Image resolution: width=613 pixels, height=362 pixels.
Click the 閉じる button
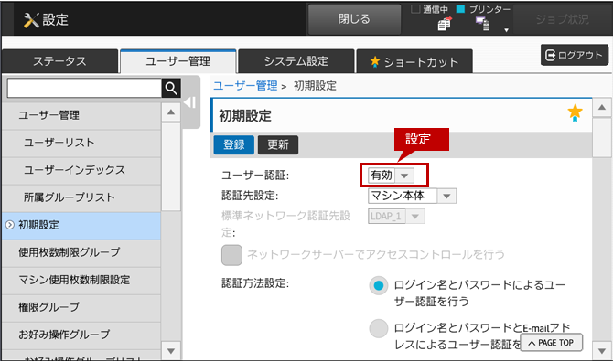click(x=354, y=19)
